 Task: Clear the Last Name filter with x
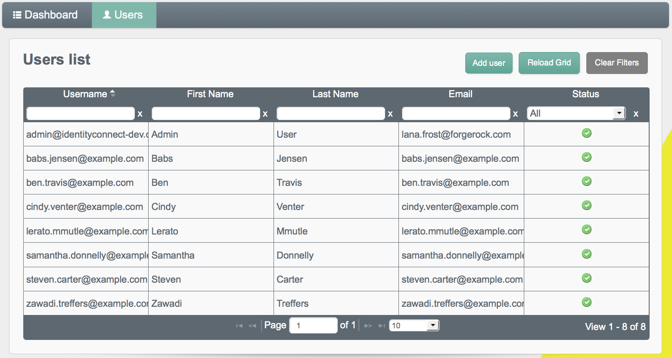coord(390,114)
